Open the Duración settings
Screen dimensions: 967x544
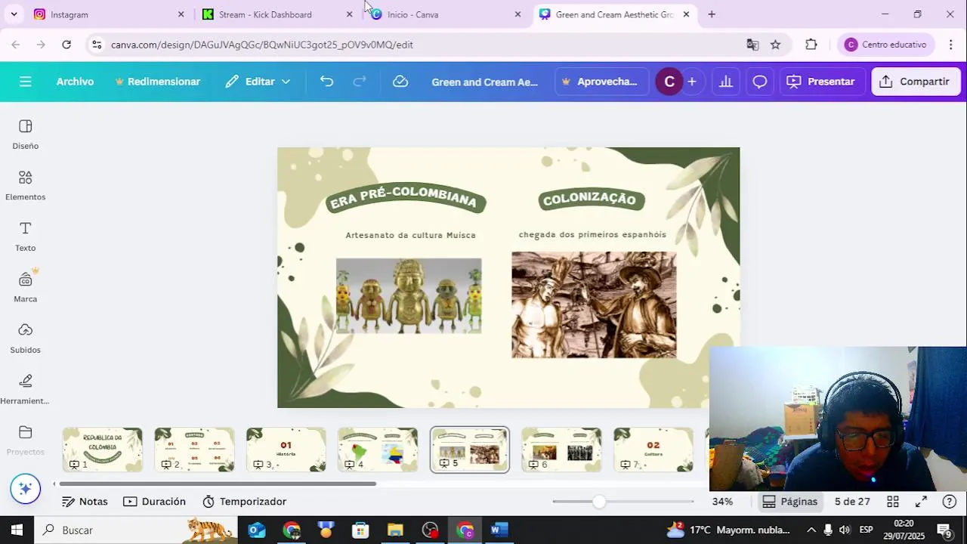point(154,502)
